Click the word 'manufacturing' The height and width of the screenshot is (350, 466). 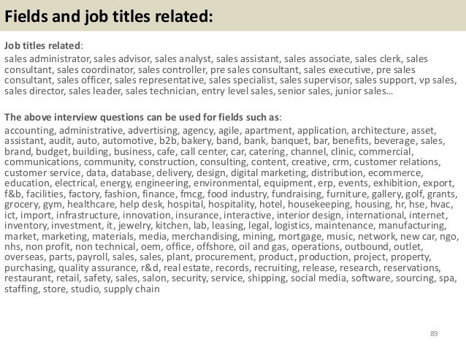pos(411,225)
